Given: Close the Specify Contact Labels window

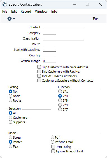Looking at the screenshot, I should (100, 4).
